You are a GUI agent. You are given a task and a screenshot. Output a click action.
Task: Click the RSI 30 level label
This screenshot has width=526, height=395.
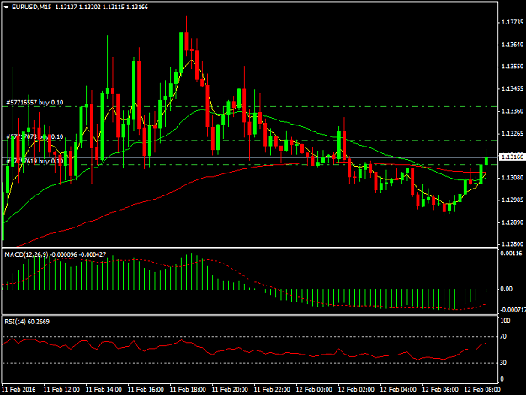503,362
